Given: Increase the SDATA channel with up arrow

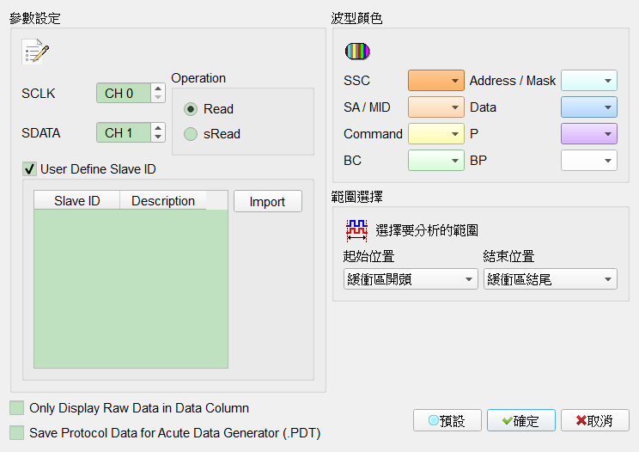Looking at the screenshot, I should (158, 128).
